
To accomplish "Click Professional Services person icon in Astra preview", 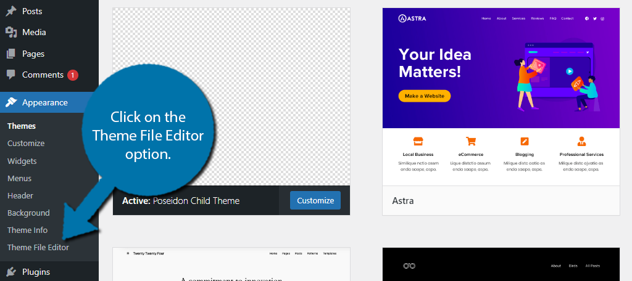I will pyautogui.click(x=581, y=141).
